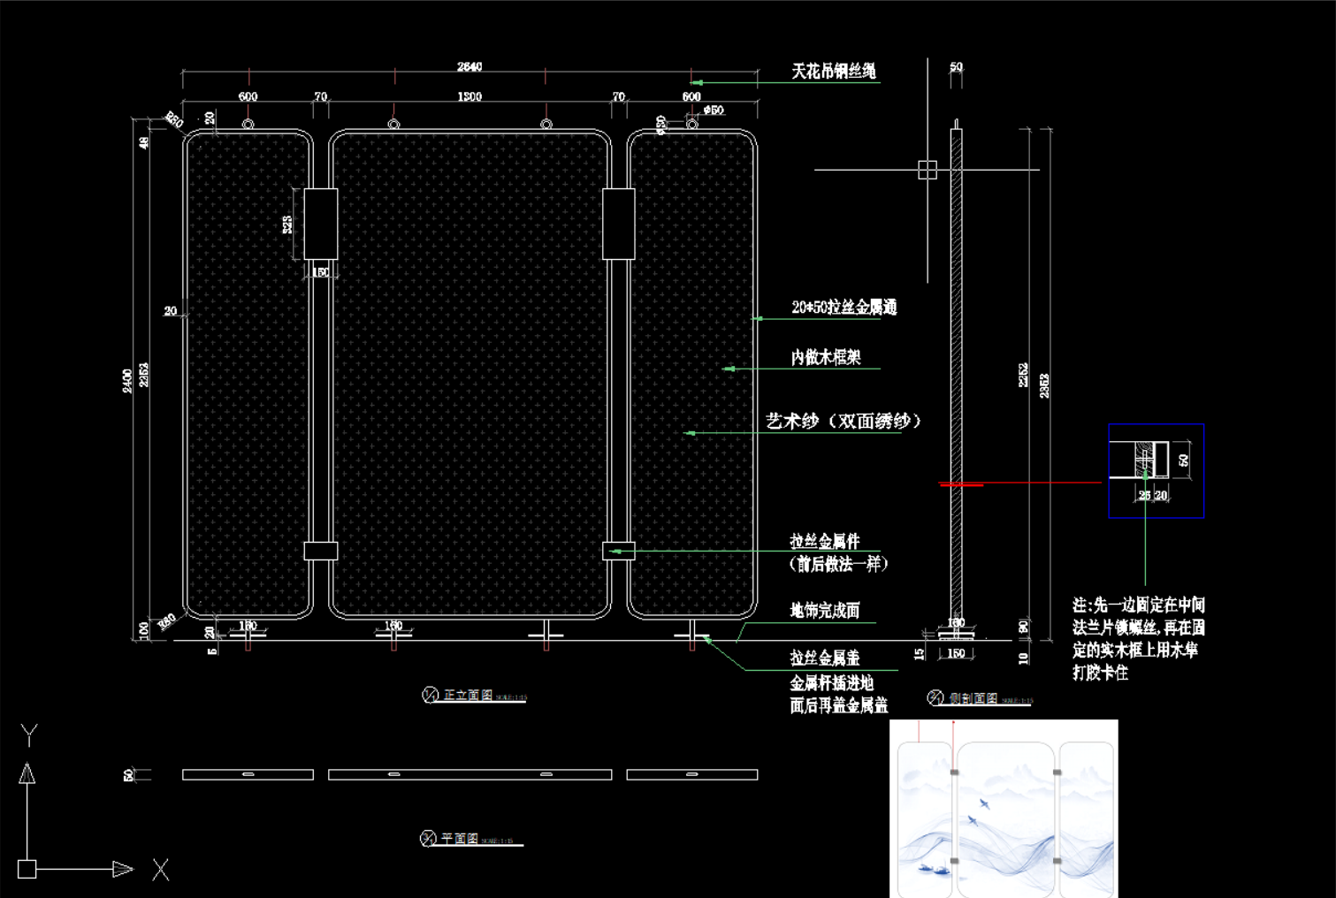Screen dimensions: 1336x898
Task: Click the UCS origin square icon
Action: coord(27,869)
